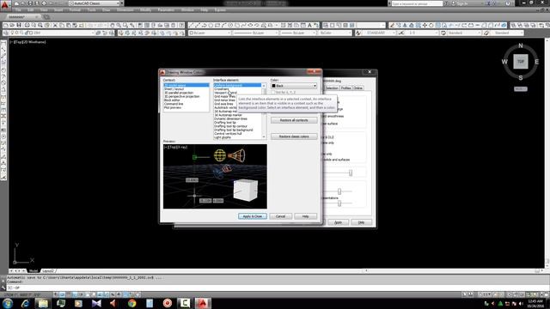The height and width of the screenshot is (309, 550).
Task: Open the Modify menu
Action: 145,10
